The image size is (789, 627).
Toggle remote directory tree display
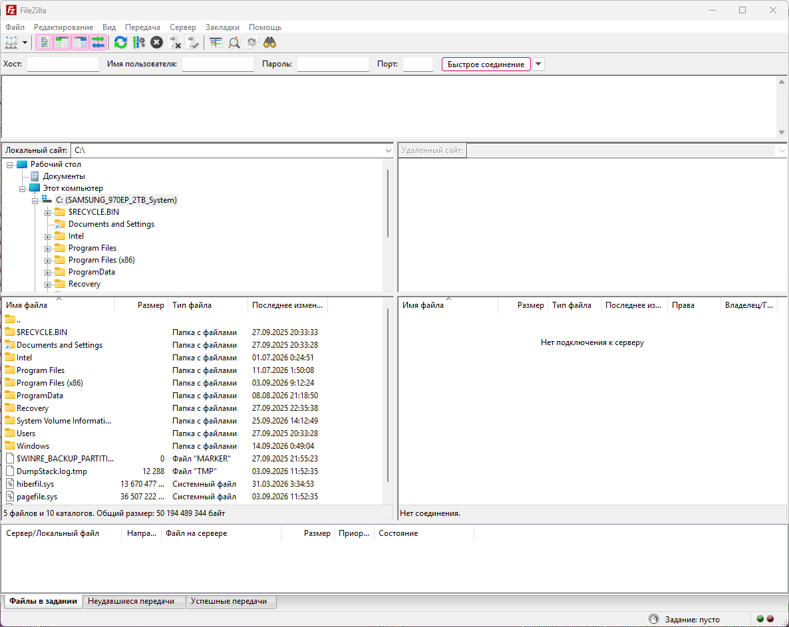point(80,43)
